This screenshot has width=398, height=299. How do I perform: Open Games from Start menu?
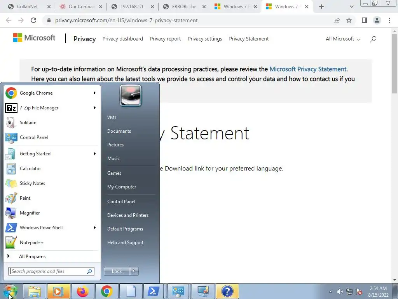[x=114, y=173]
